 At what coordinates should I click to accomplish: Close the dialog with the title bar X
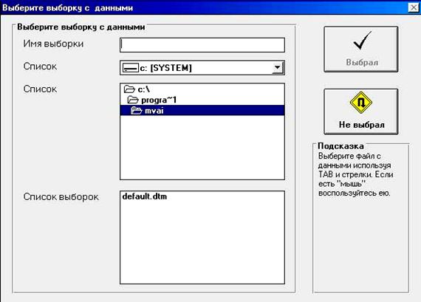tap(414, 7)
